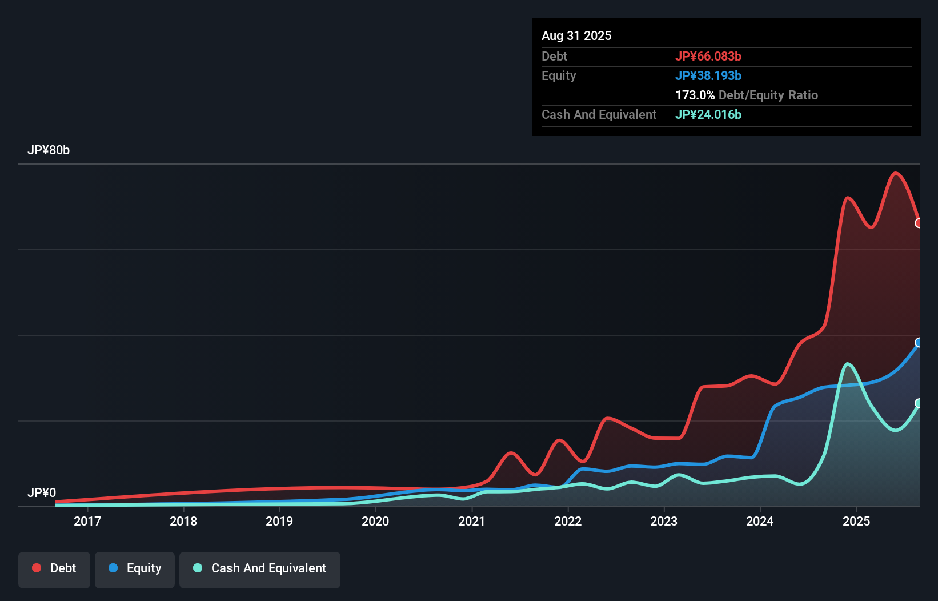Click the JP¥80b y-axis label
The image size is (938, 601).
pos(49,150)
